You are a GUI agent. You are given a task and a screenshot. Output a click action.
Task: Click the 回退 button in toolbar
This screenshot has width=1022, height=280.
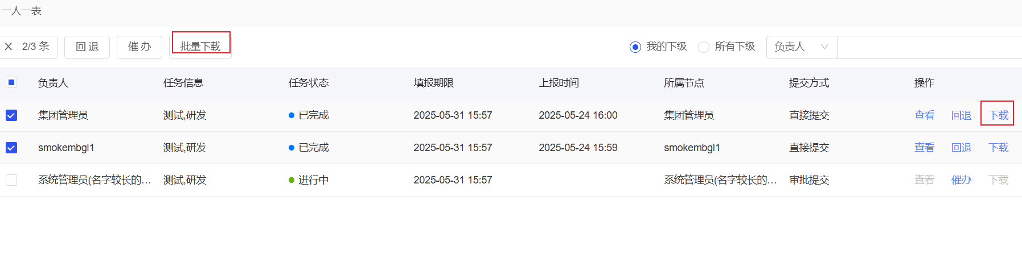[87, 47]
